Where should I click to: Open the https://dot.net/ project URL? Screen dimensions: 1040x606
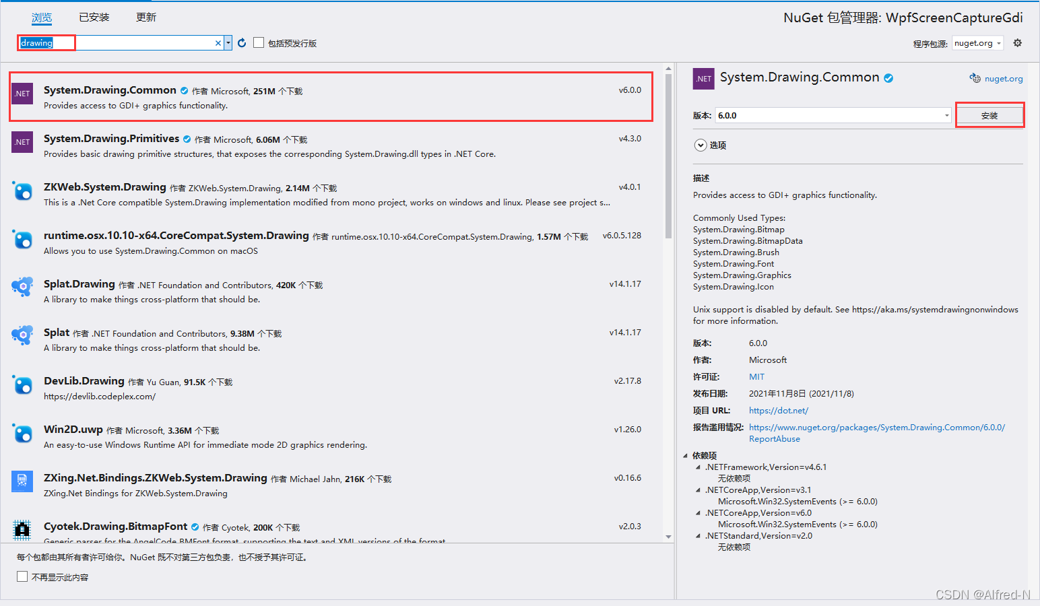(779, 411)
